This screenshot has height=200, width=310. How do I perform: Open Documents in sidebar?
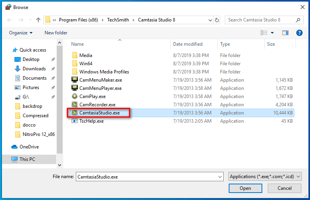click(35, 78)
